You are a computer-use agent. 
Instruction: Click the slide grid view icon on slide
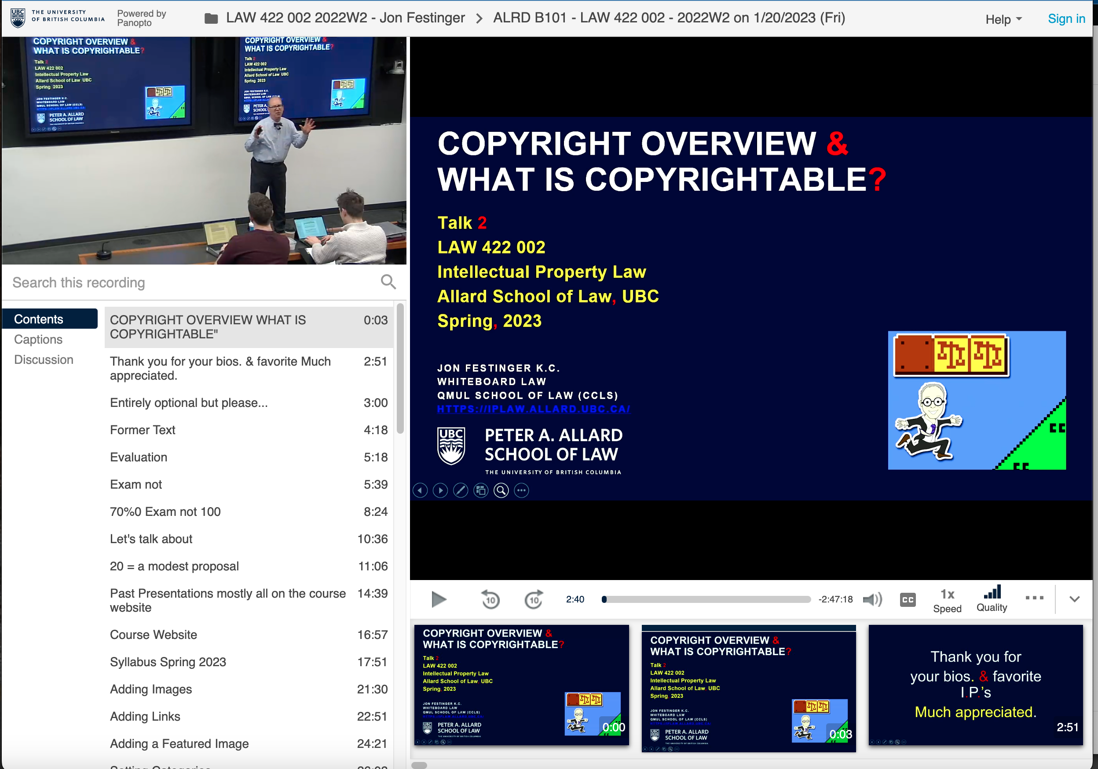[481, 490]
